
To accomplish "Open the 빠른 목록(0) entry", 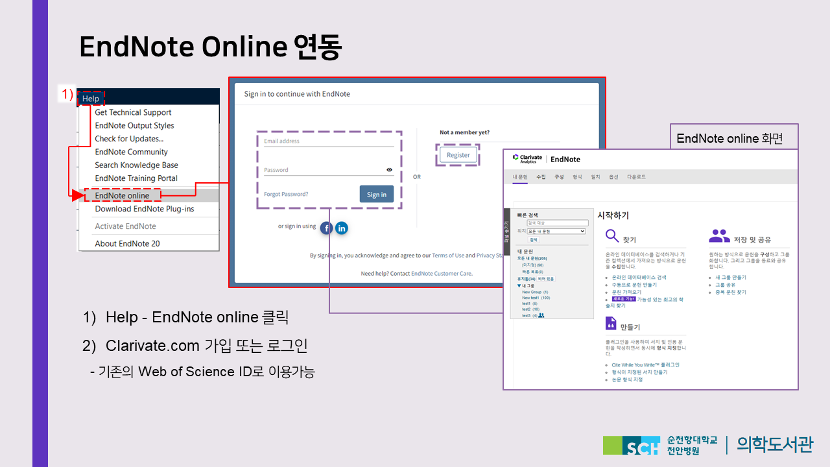I will (532, 272).
